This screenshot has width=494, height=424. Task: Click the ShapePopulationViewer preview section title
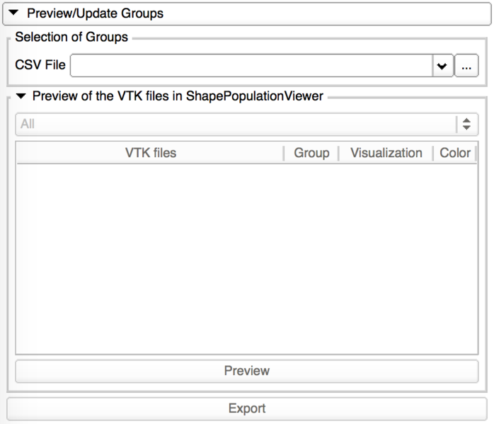click(178, 96)
